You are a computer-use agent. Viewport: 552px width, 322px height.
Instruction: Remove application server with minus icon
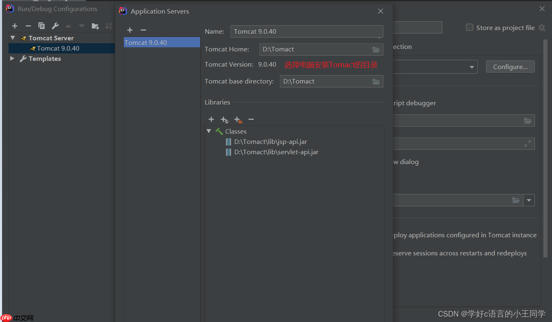tap(143, 30)
